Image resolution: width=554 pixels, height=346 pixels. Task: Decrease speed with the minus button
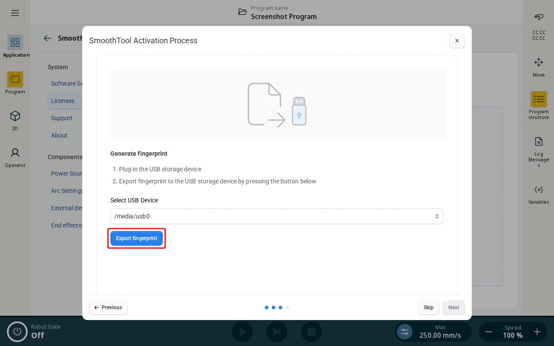pyautogui.click(x=489, y=332)
